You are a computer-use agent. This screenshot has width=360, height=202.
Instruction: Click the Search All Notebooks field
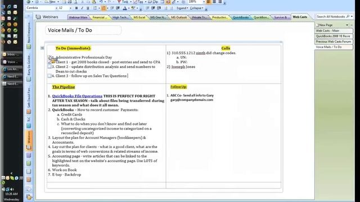coord(331,16)
